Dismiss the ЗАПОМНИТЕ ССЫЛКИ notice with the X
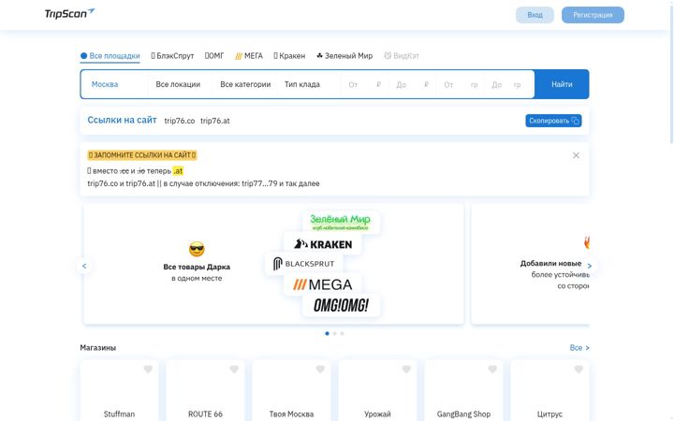Viewport: 674px width, 421px height. click(576, 155)
